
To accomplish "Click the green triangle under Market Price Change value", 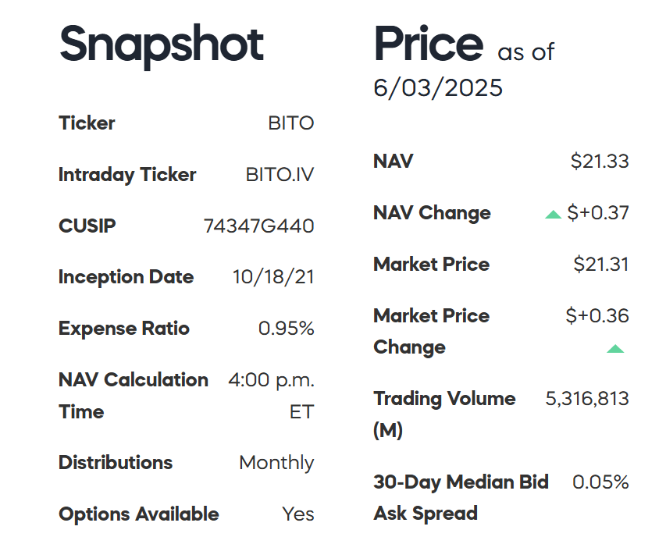I will point(615,348).
